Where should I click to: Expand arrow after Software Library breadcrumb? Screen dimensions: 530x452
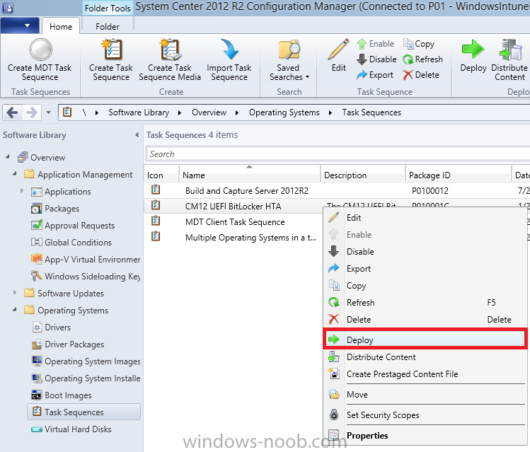click(x=180, y=112)
